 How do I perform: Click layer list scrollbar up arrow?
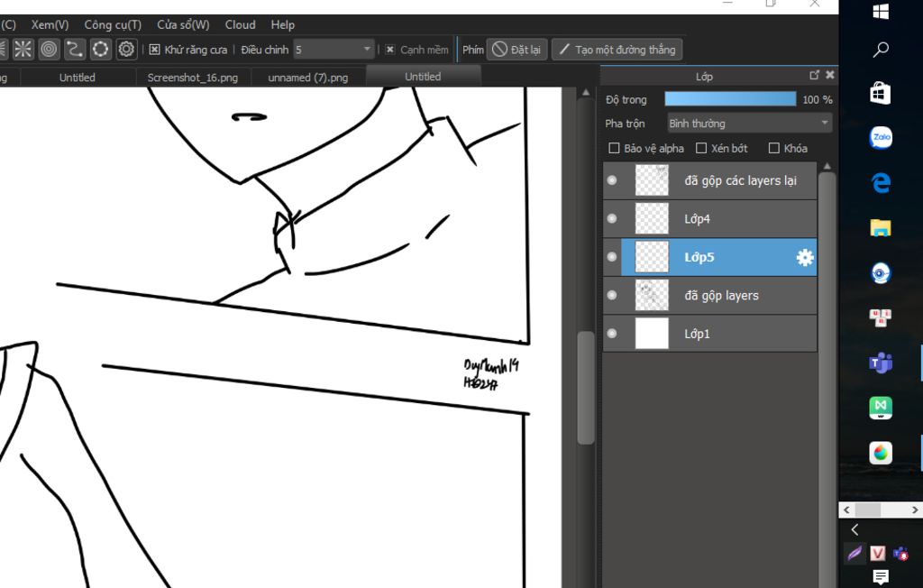tap(827, 166)
